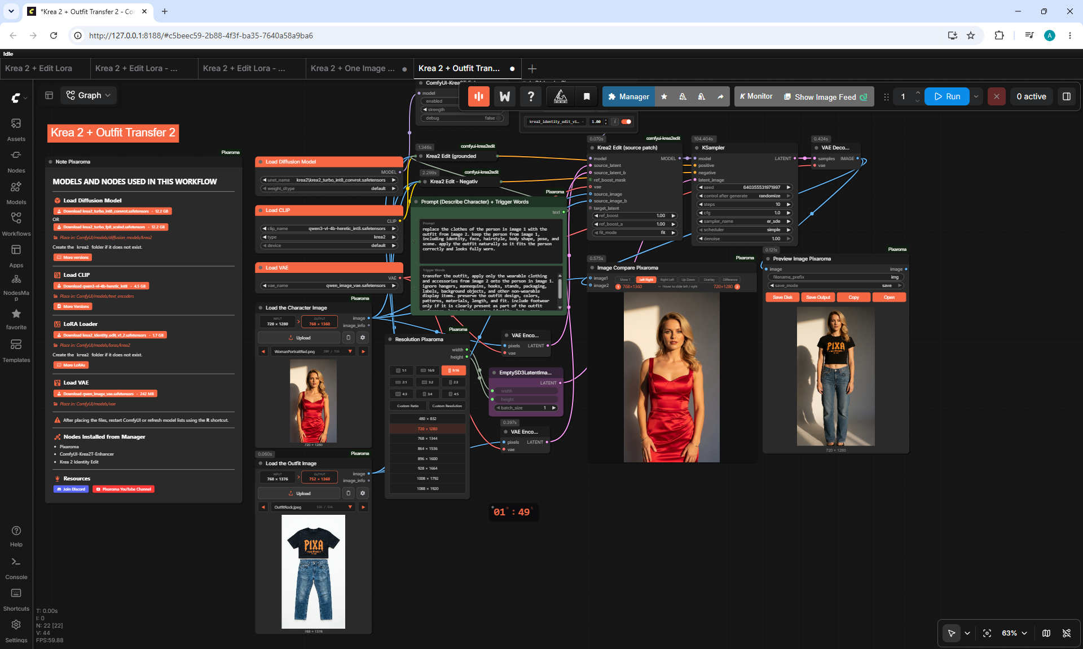This screenshot has height=649, width=1083.
Task: Click Upload in Load the Character Image
Action: coord(300,338)
